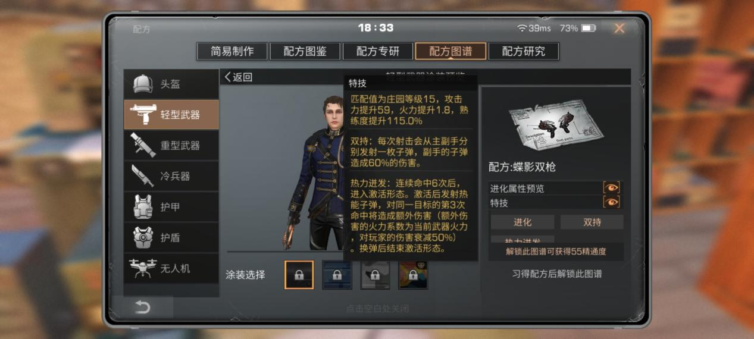
Task: Click the 进化 button
Action: pyautogui.click(x=523, y=222)
